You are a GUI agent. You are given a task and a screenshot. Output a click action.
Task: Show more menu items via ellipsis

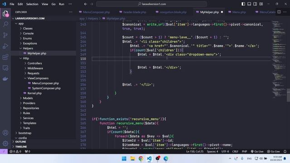click(70, 4)
